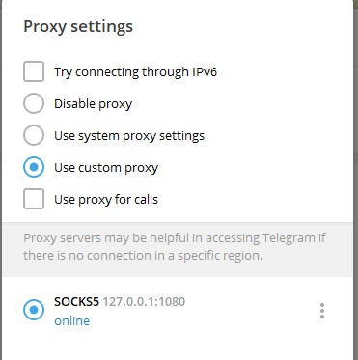Select the 'Use custom proxy' radio button

[x=34, y=167]
